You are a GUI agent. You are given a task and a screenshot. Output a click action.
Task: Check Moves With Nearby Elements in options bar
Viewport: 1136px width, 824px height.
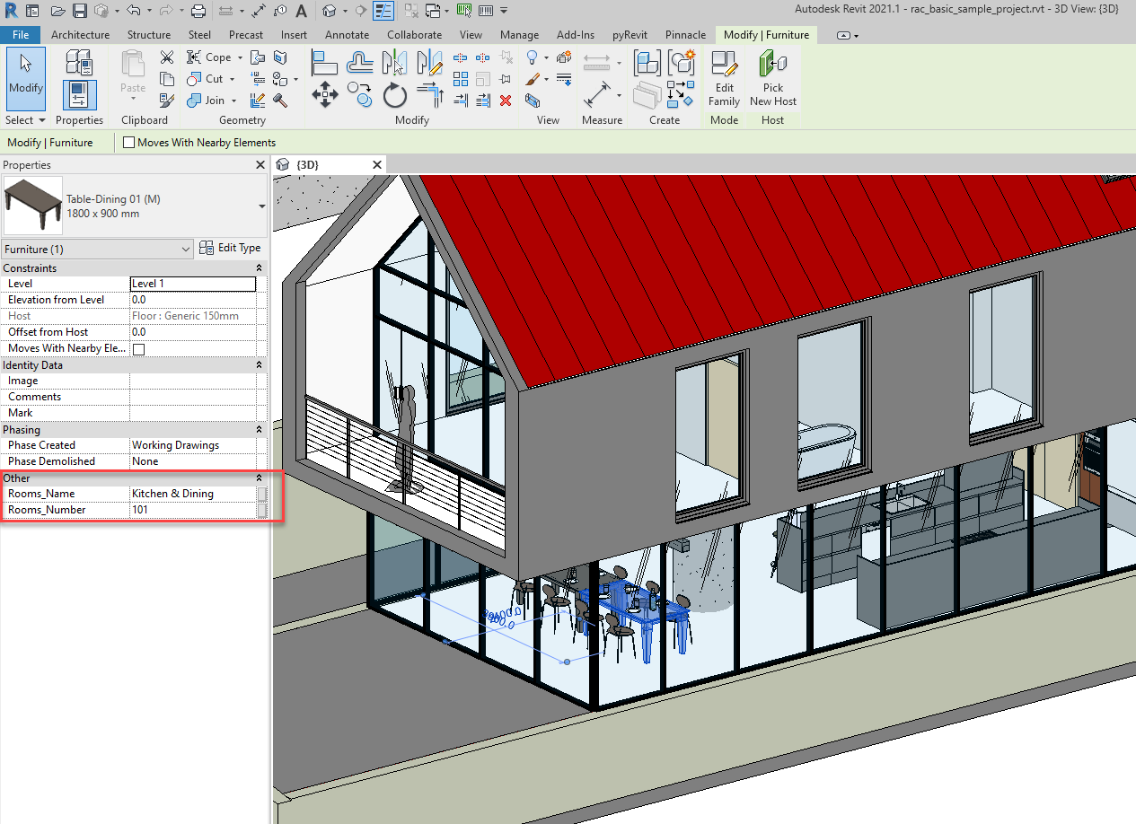[x=129, y=143]
